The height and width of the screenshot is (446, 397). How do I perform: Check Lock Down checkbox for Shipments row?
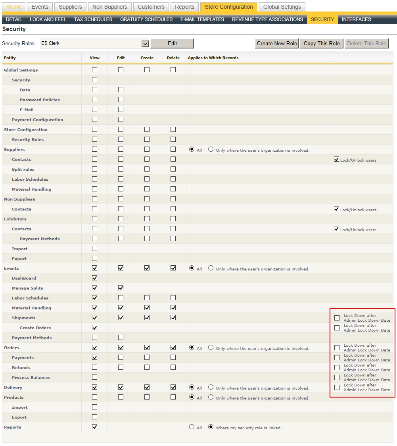coord(337,318)
